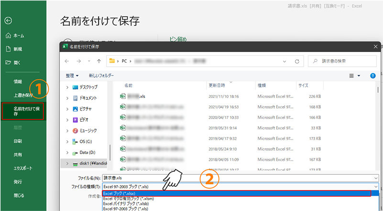Select ピクチャ folder in navigation pane
The height and width of the screenshot is (211, 383).
point(82,109)
